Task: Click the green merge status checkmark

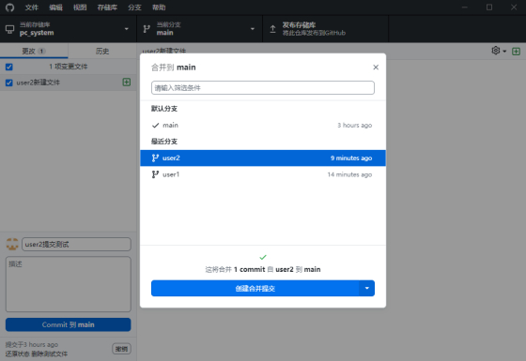Action: pyautogui.click(x=263, y=257)
